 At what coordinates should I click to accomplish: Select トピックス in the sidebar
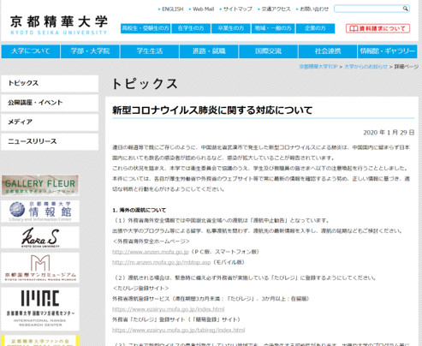(50, 83)
